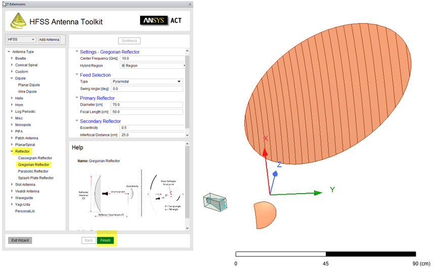Collapse Settings - Gregorian Reflector section
This screenshot has height=268, width=435.
77,52
